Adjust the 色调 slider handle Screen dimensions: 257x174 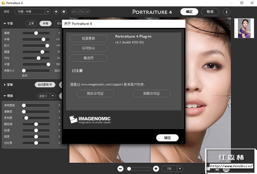(x=36, y=130)
